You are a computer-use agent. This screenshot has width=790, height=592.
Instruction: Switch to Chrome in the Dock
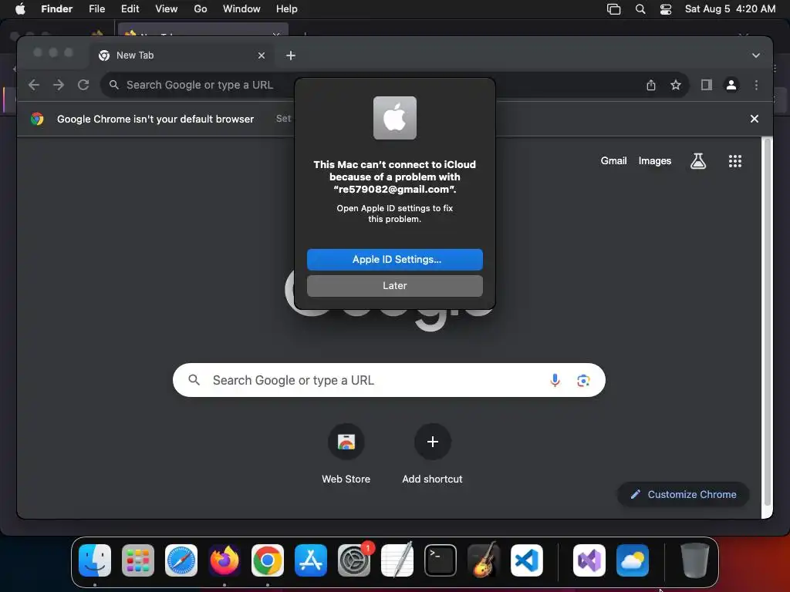pos(268,560)
